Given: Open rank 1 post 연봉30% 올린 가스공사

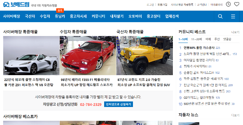Looking at the screenshot, I should (x=199, y=48).
